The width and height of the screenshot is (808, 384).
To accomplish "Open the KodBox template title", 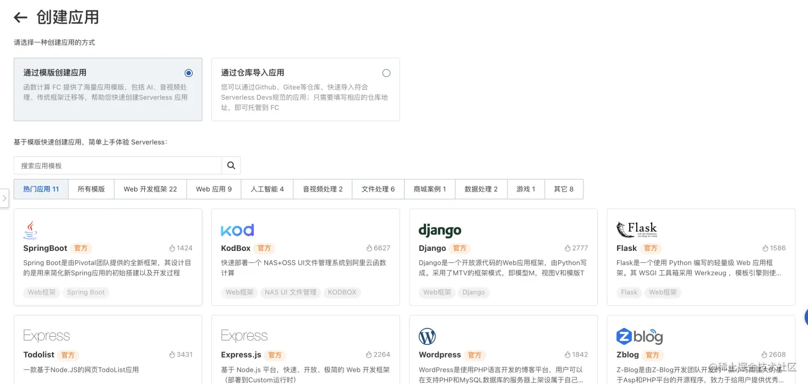I will coord(236,248).
